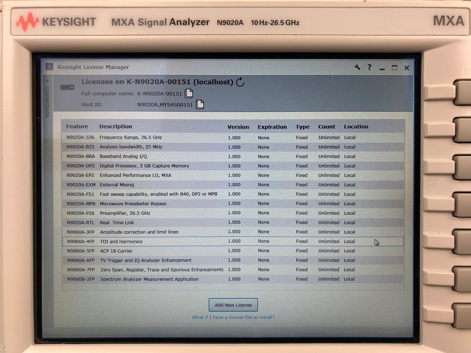Refresh the licenses list for localhost
This screenshot has width=471, height=353.
(240, 82)
